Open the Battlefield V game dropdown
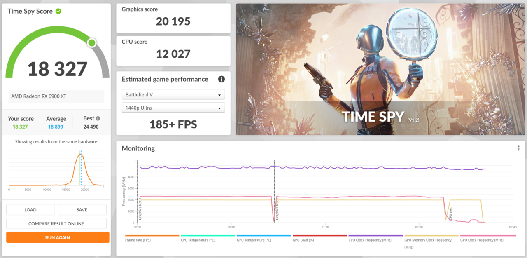 (173, 94)
